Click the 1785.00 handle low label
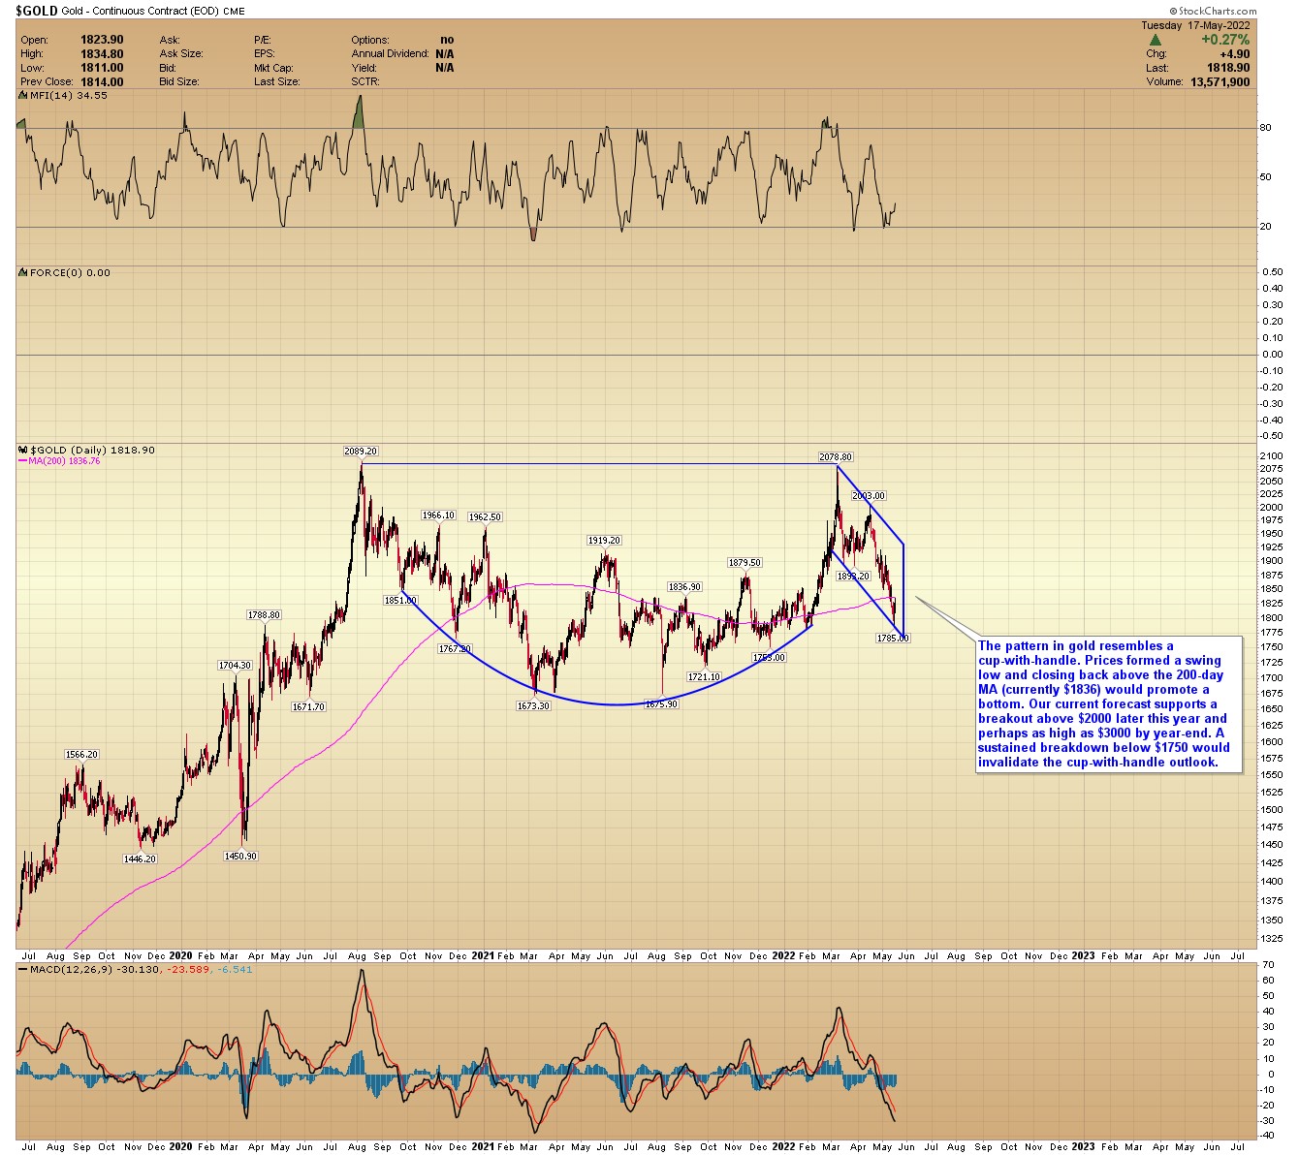 pos(893,639)
